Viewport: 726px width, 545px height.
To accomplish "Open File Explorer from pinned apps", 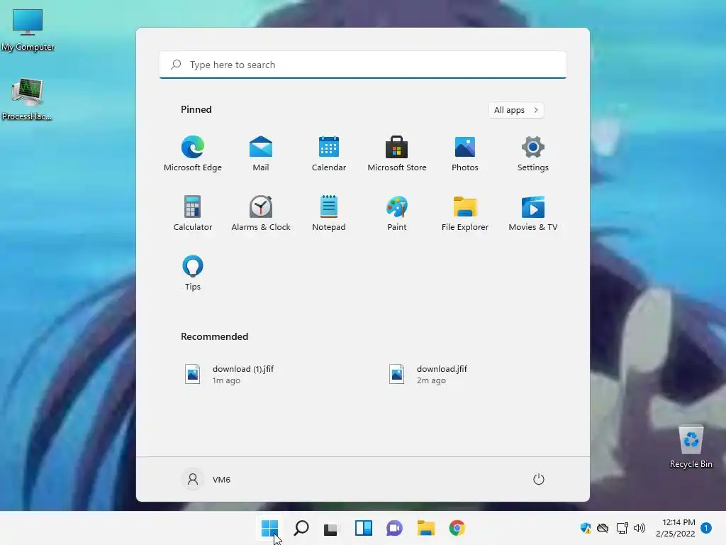I will coord(465,213).
